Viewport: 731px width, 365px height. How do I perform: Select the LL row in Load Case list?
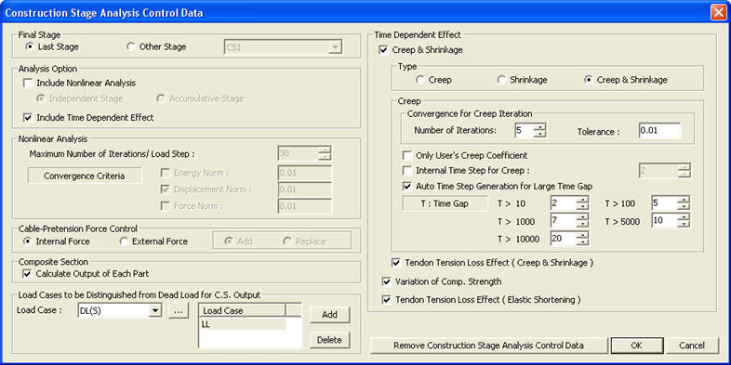click(x=244, y=324)
